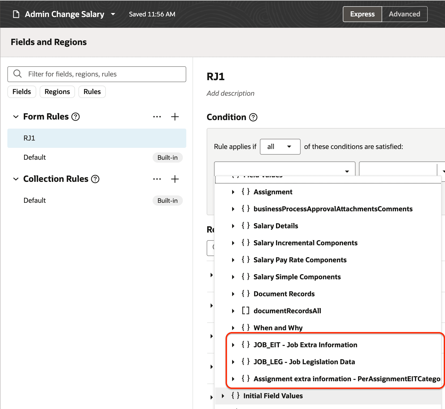Image resolution: width=445 pixels, height=409 pixels.
Task: Click the second condition operator input box
Action: pos(398,169)
